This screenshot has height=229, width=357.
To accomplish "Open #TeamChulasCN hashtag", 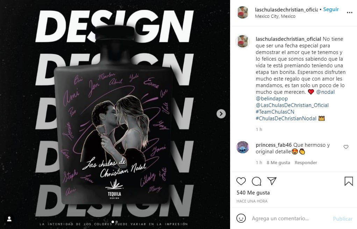I will [275, 112].
